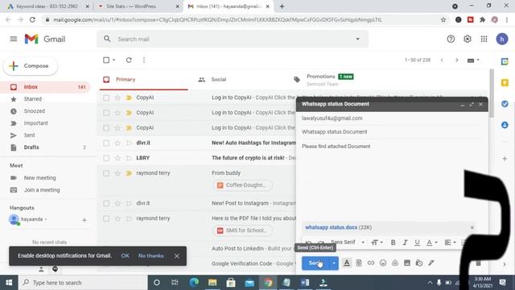515x290 pixels.
Task: Insert emoji in compose message
Action: pyautogui.click(x=383, y=263)
